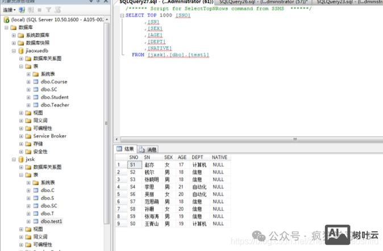Expand the 系统数据库 folder node

(14, 35)
